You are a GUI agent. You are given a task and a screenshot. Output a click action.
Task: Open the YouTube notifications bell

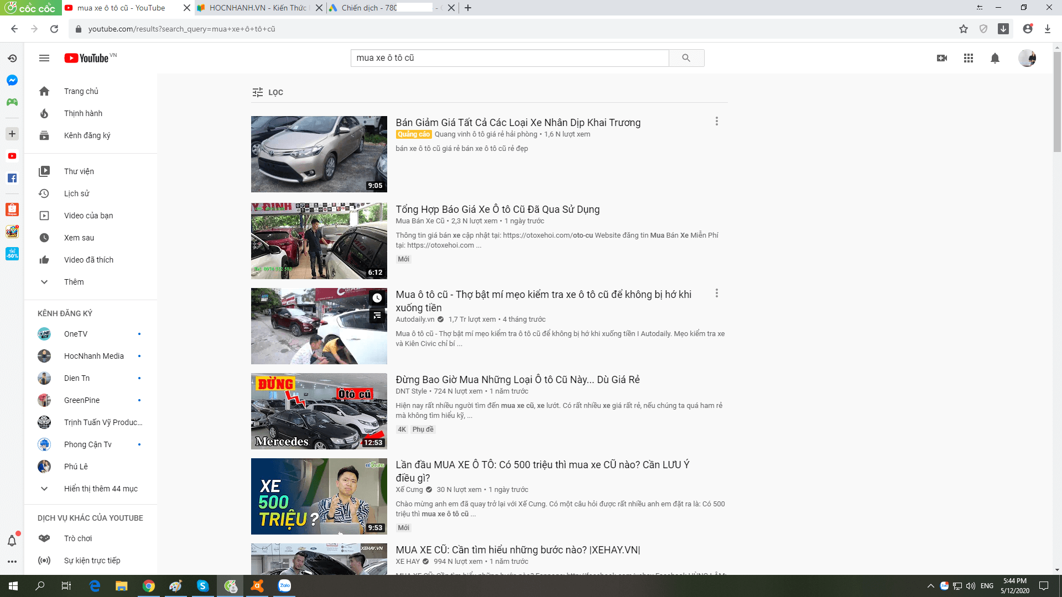click(995, 58)
